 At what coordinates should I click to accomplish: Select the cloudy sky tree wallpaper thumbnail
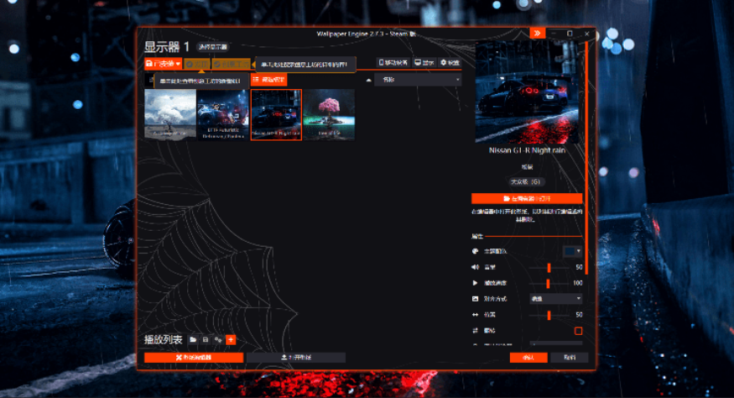click(x=170, y=114)
